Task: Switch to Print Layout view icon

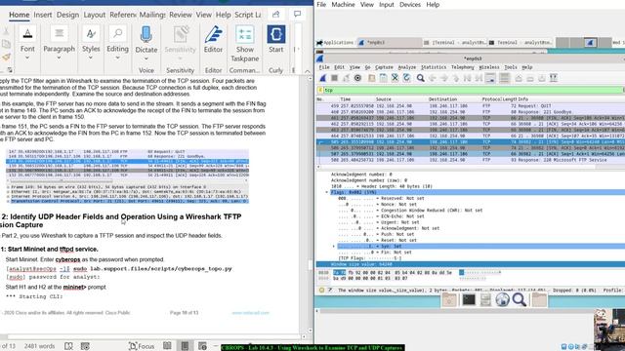Action: [x=185, y=346]
